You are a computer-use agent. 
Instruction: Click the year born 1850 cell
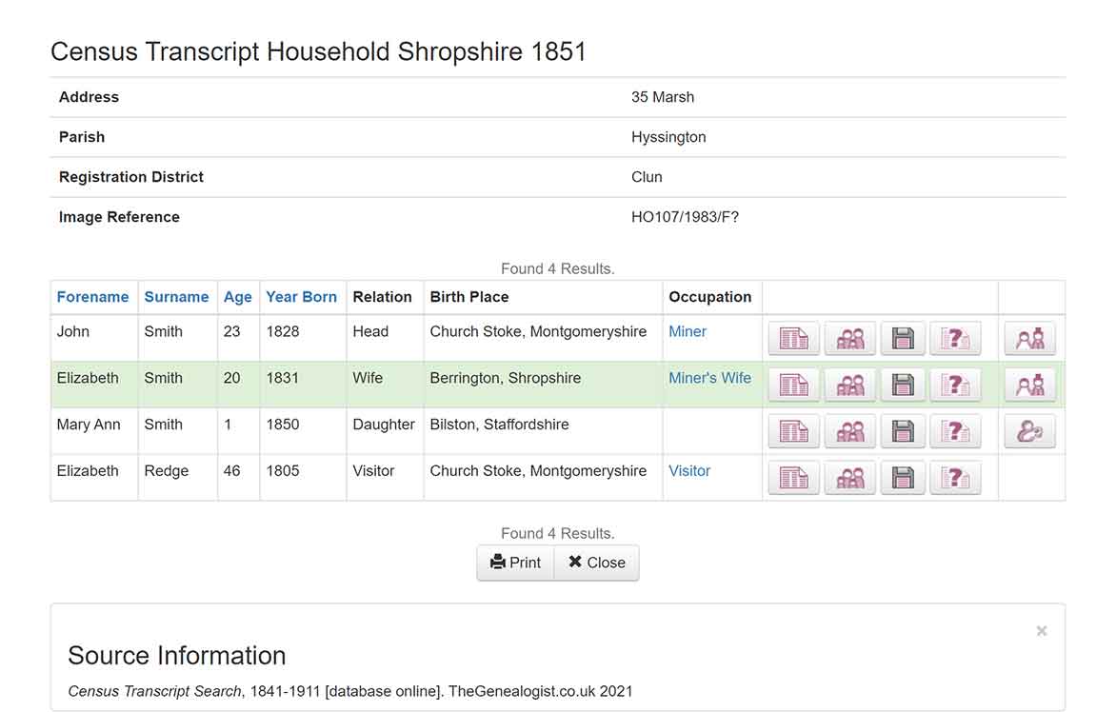point(303,431)
